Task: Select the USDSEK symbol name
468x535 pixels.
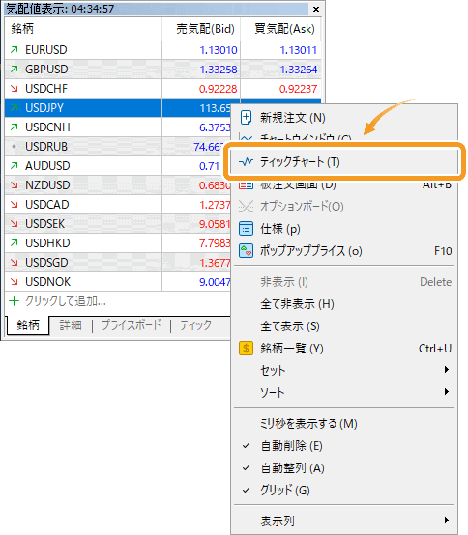Action: pos(45,224)
